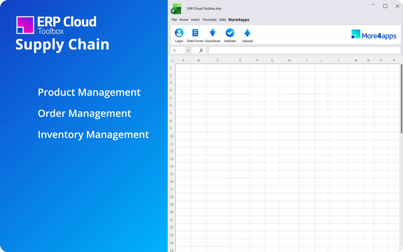The width and height of the screenshot is (403, 252).
Task: Go to the Formulas tab
Action: [210, 20]
